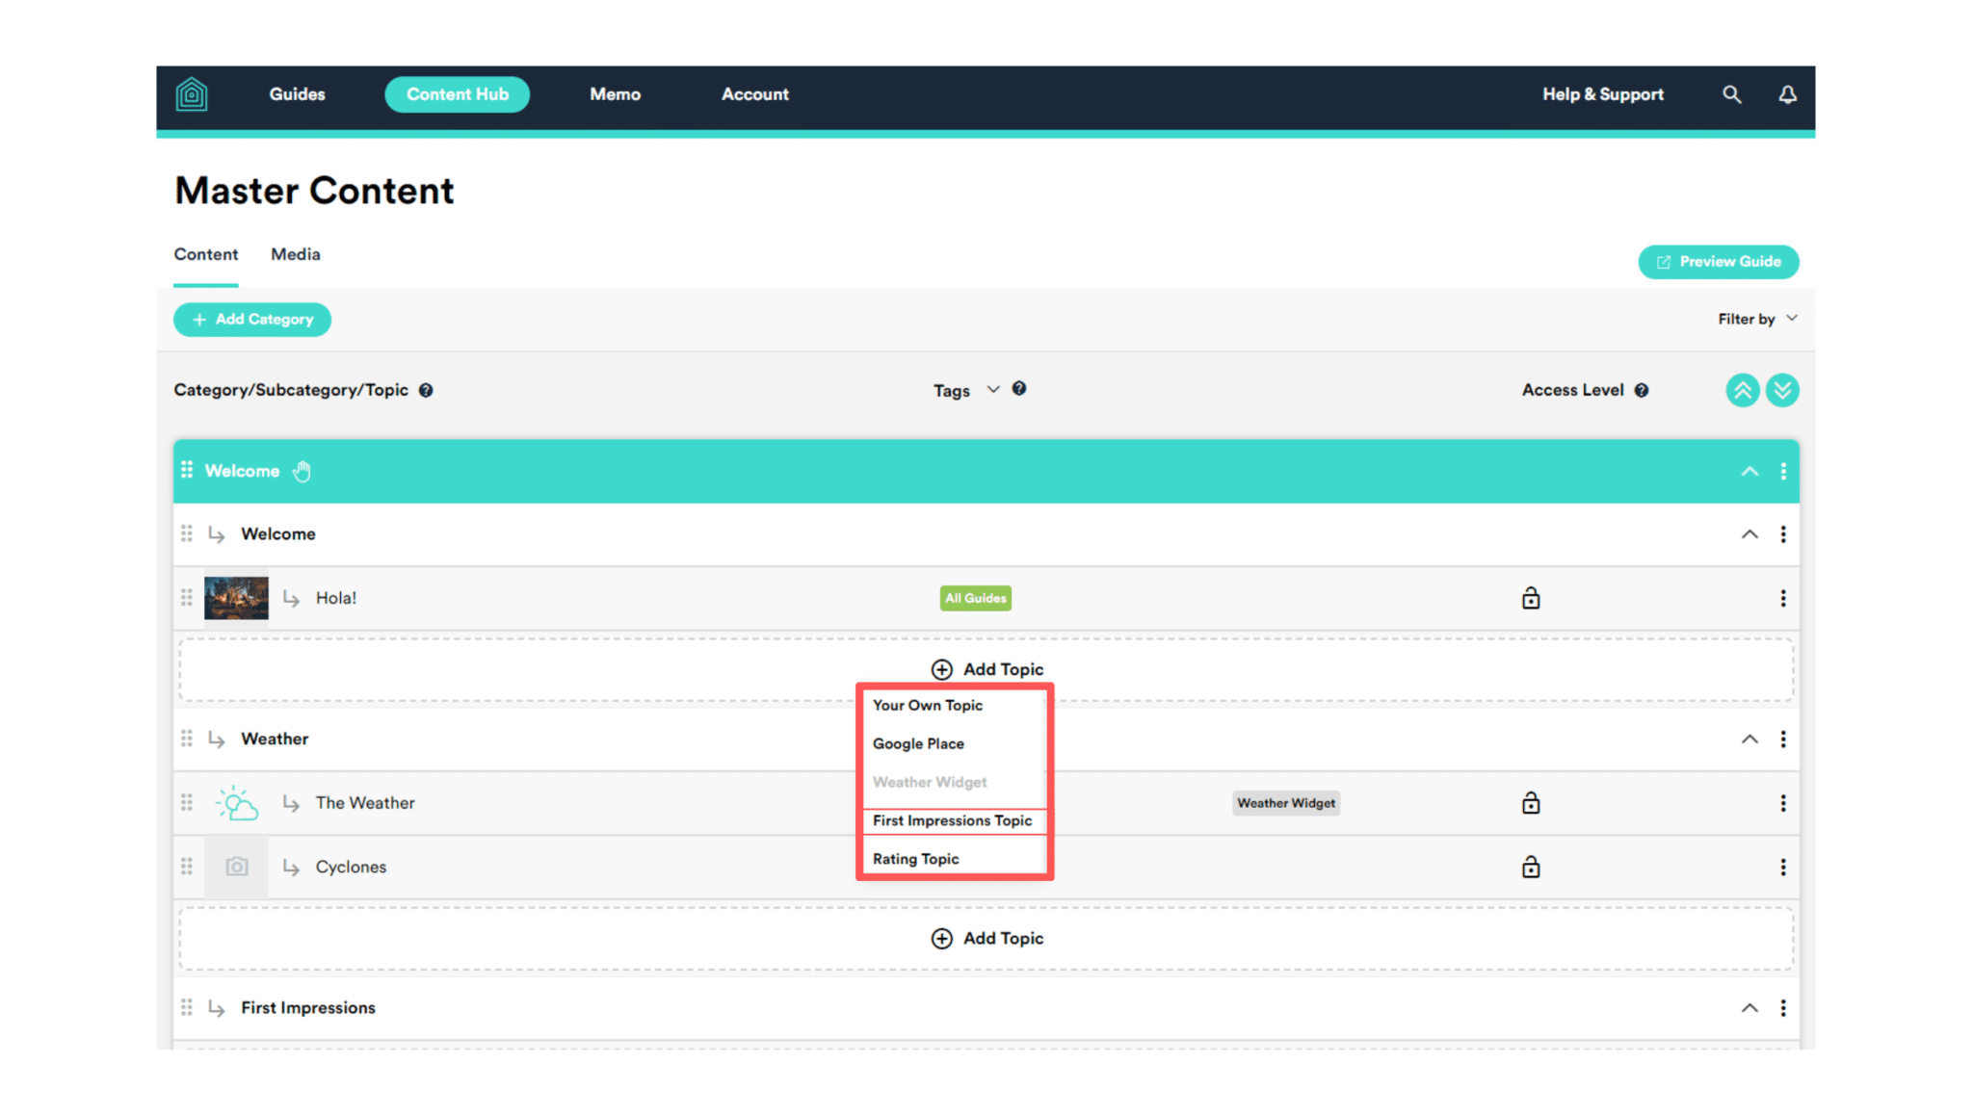
Task: Click the Media tab in Master Content
Action: pos(294,254)
